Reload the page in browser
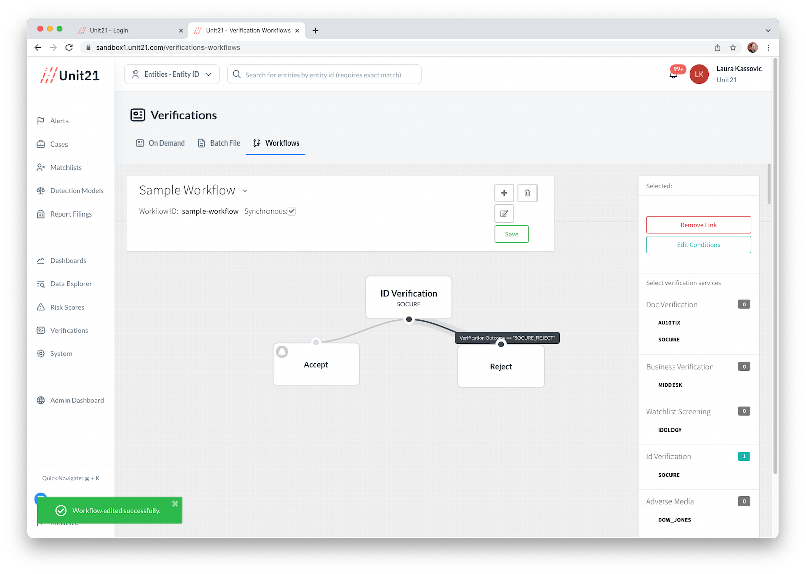This screenshot has width=806, height=574. [x=69, y=47]
